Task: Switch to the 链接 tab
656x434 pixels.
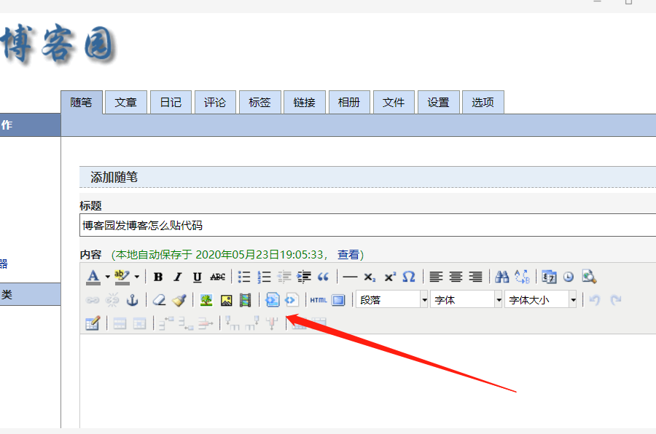Action: pos(304,103)
